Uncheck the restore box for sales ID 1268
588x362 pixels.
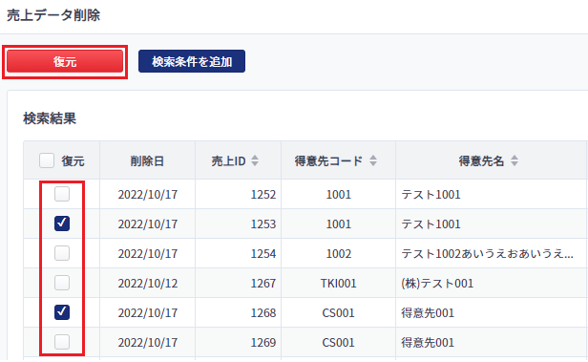[62, 312]
